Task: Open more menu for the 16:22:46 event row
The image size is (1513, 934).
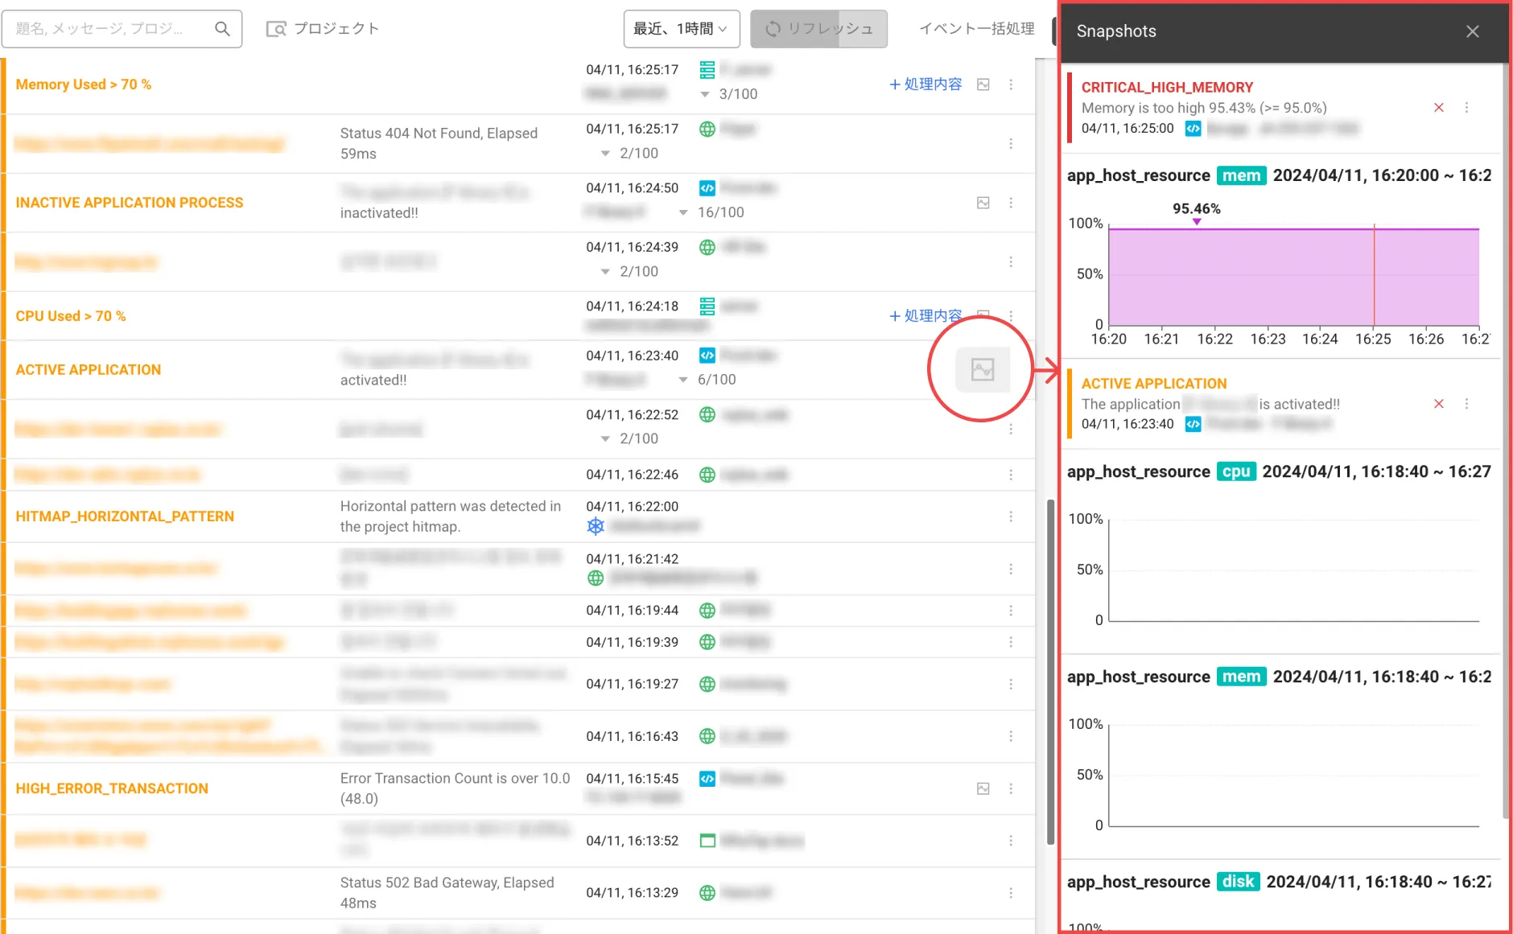Action: [x=1011, y=475]
